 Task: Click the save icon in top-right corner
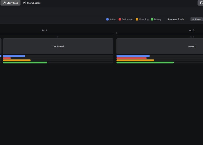[x=201, y=3]
